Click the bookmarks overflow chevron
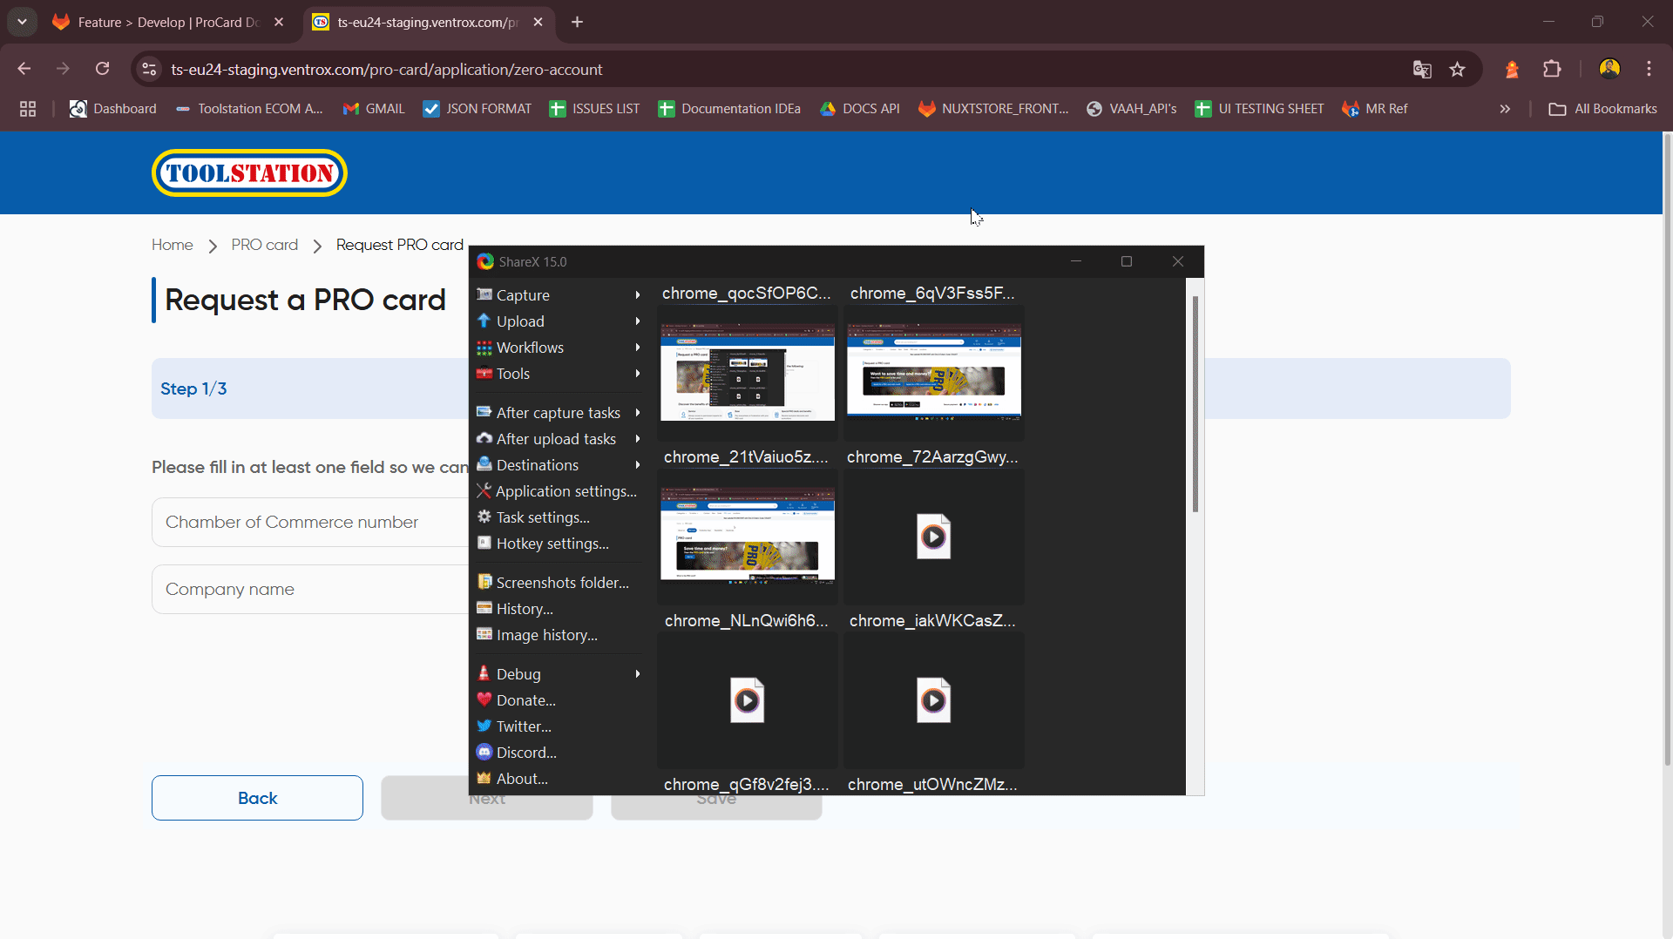The height and width of the screenshot is (939, 1673). coord(1504,108)
